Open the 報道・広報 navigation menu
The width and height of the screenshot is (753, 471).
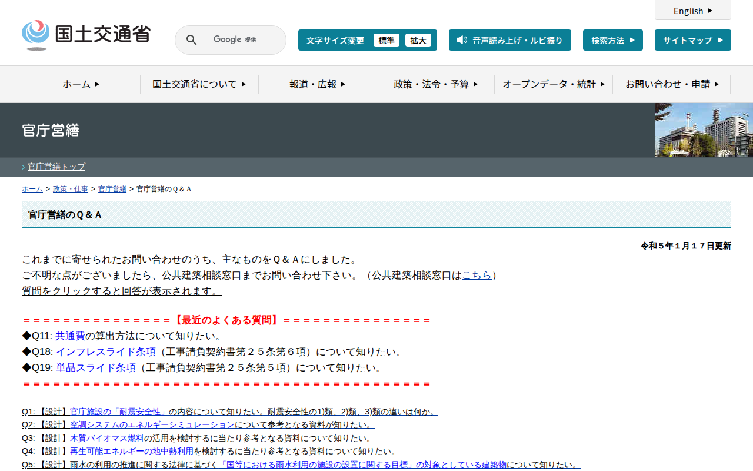coord(317,84)
